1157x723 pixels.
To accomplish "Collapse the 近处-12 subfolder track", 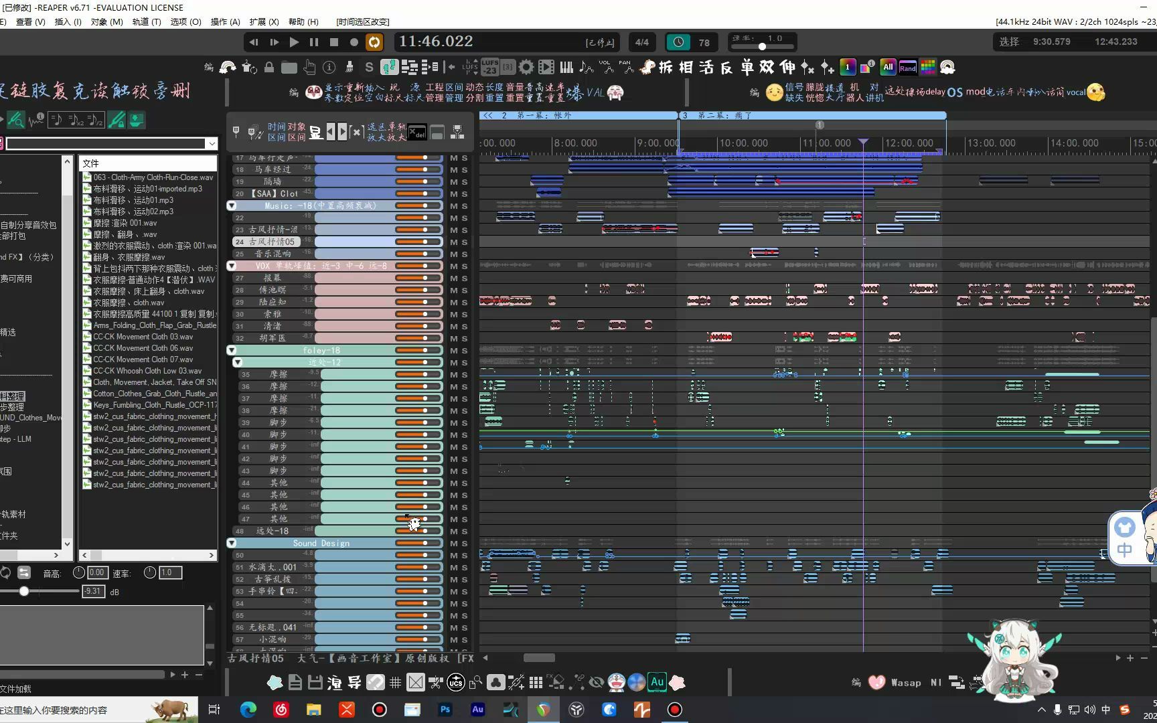I will [238, 362].
